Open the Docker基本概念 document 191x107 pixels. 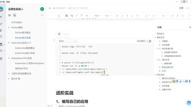coord(23,32)
